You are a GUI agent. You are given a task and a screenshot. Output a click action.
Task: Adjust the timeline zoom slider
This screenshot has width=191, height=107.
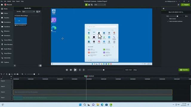(x=34, y=74)
